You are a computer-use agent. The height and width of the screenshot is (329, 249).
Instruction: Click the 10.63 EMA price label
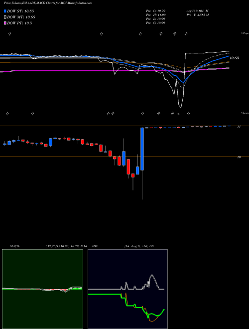[234, 58]
